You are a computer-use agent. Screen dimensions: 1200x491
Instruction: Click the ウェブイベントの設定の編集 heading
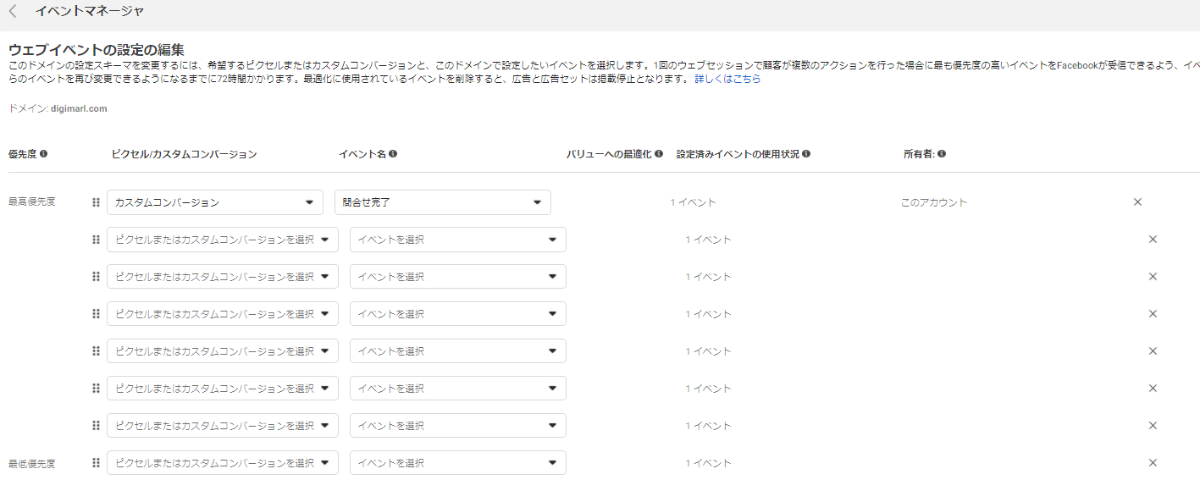(x=97, y=49)
